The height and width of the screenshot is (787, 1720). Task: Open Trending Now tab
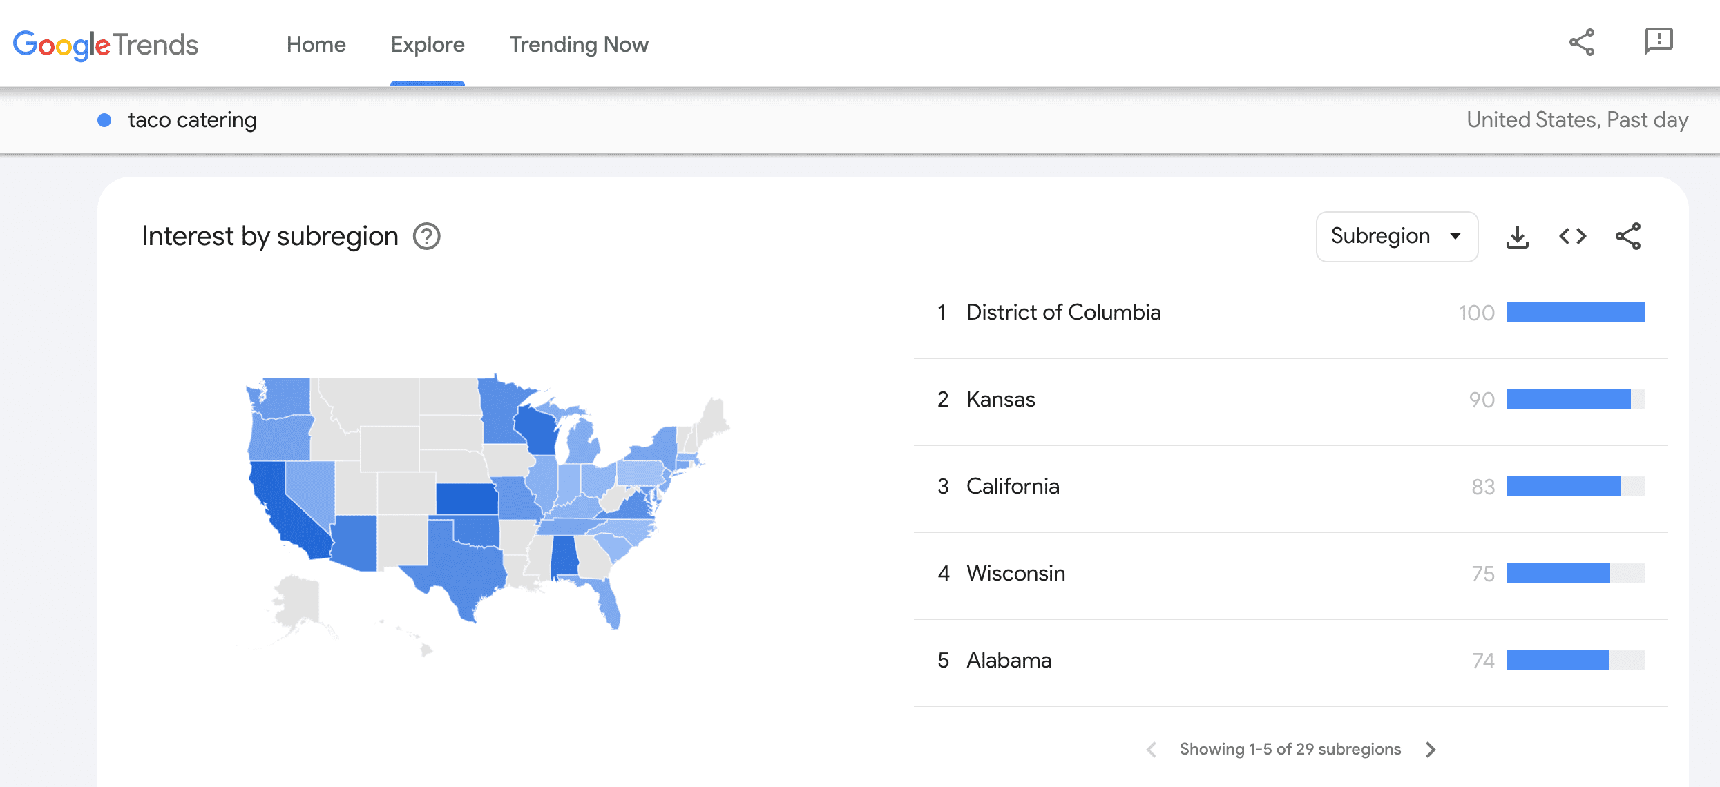click(579, 45)
